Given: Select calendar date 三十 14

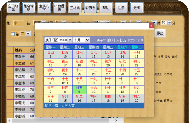Looking at the screenshot, I should click(x=51, y=98).
